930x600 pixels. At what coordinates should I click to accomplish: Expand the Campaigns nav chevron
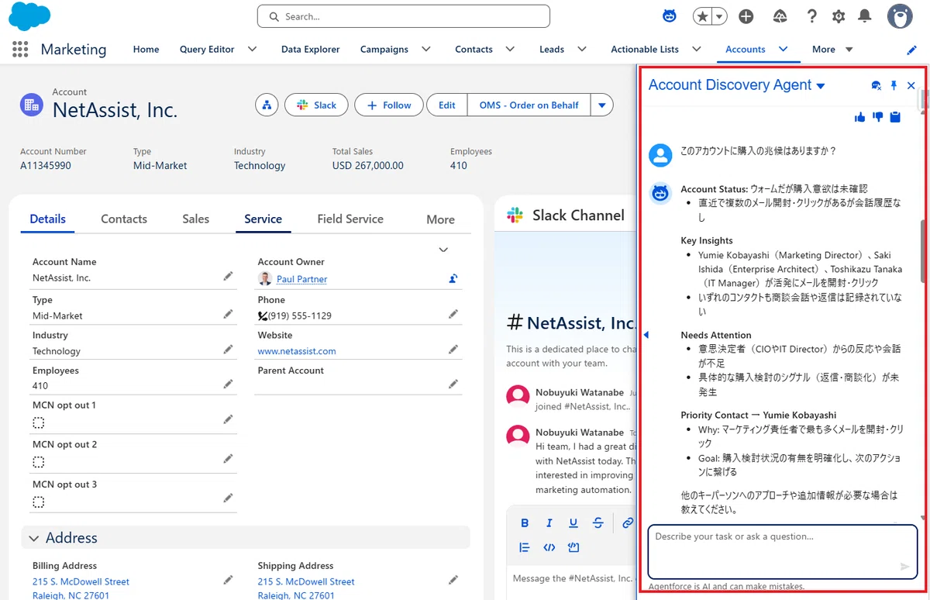[426, 49]
